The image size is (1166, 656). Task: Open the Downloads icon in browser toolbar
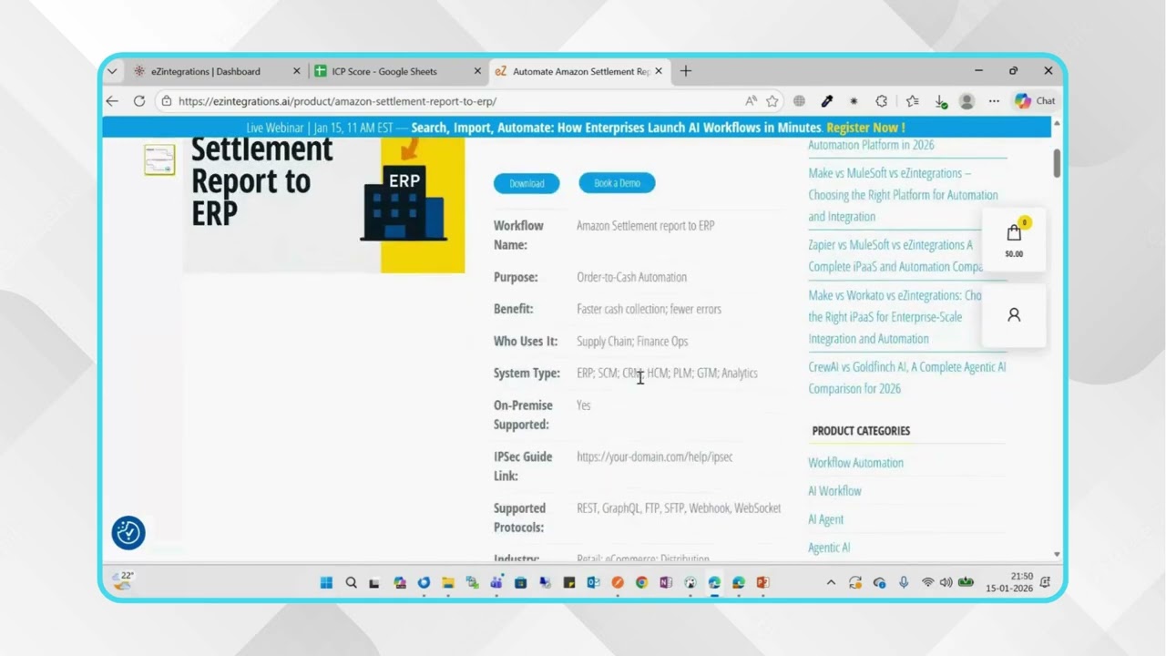point(941,101)
